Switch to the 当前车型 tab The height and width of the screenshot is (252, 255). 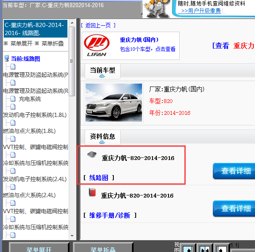(103, 70)
